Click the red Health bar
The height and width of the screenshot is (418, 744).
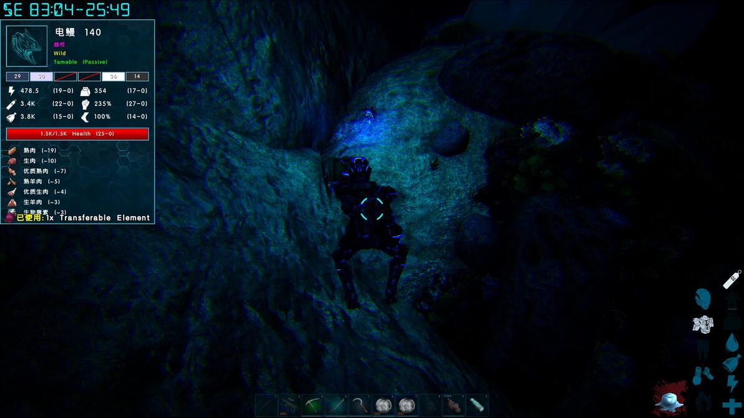(x=77, y=134)
